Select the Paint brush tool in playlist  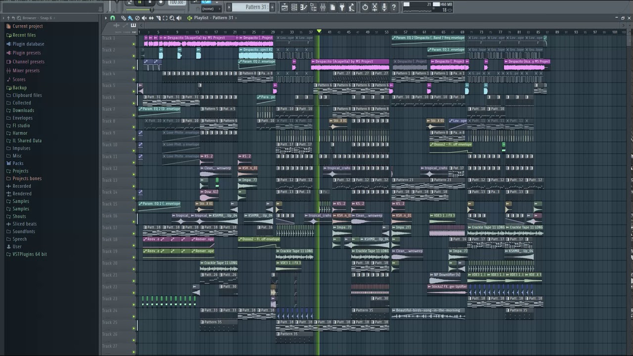tap(131, 18)
